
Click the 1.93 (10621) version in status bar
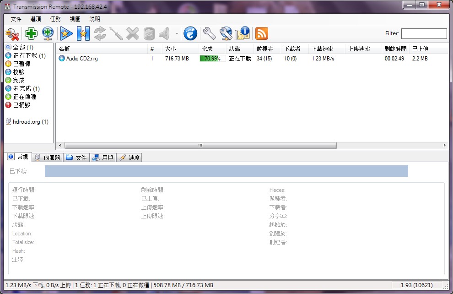click(x=416, y=285)
